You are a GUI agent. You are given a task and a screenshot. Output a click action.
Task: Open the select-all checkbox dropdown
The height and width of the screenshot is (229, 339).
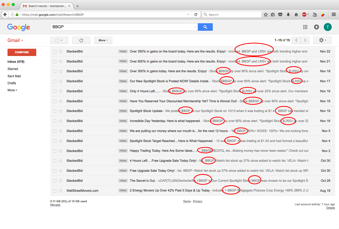coord(59,40)
